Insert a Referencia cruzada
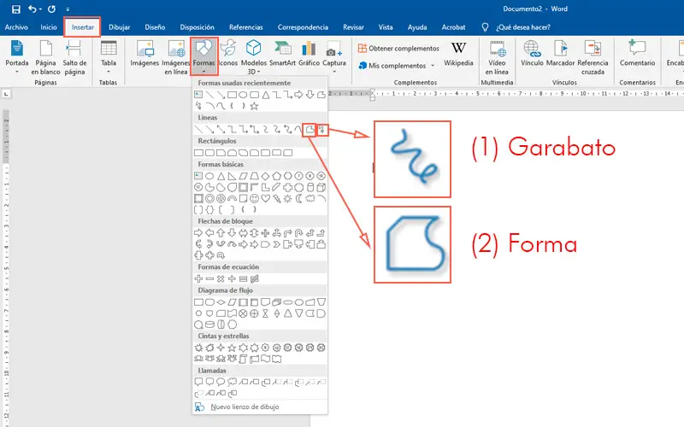Screen dimensions: 684x427 tap(593, 57)
